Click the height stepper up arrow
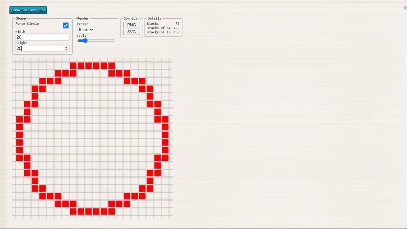407x229 pixels. pos(66,47)
